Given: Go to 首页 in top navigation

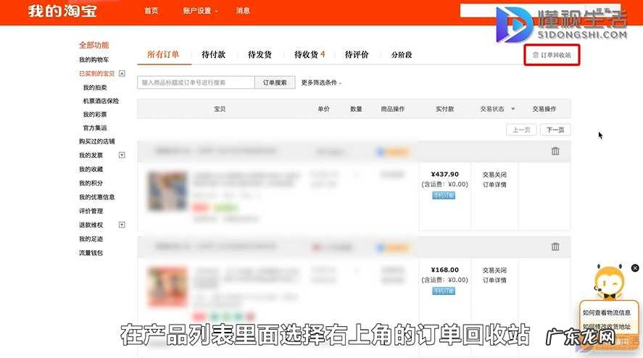Looking at the screenshot, I should pos(152,11).
